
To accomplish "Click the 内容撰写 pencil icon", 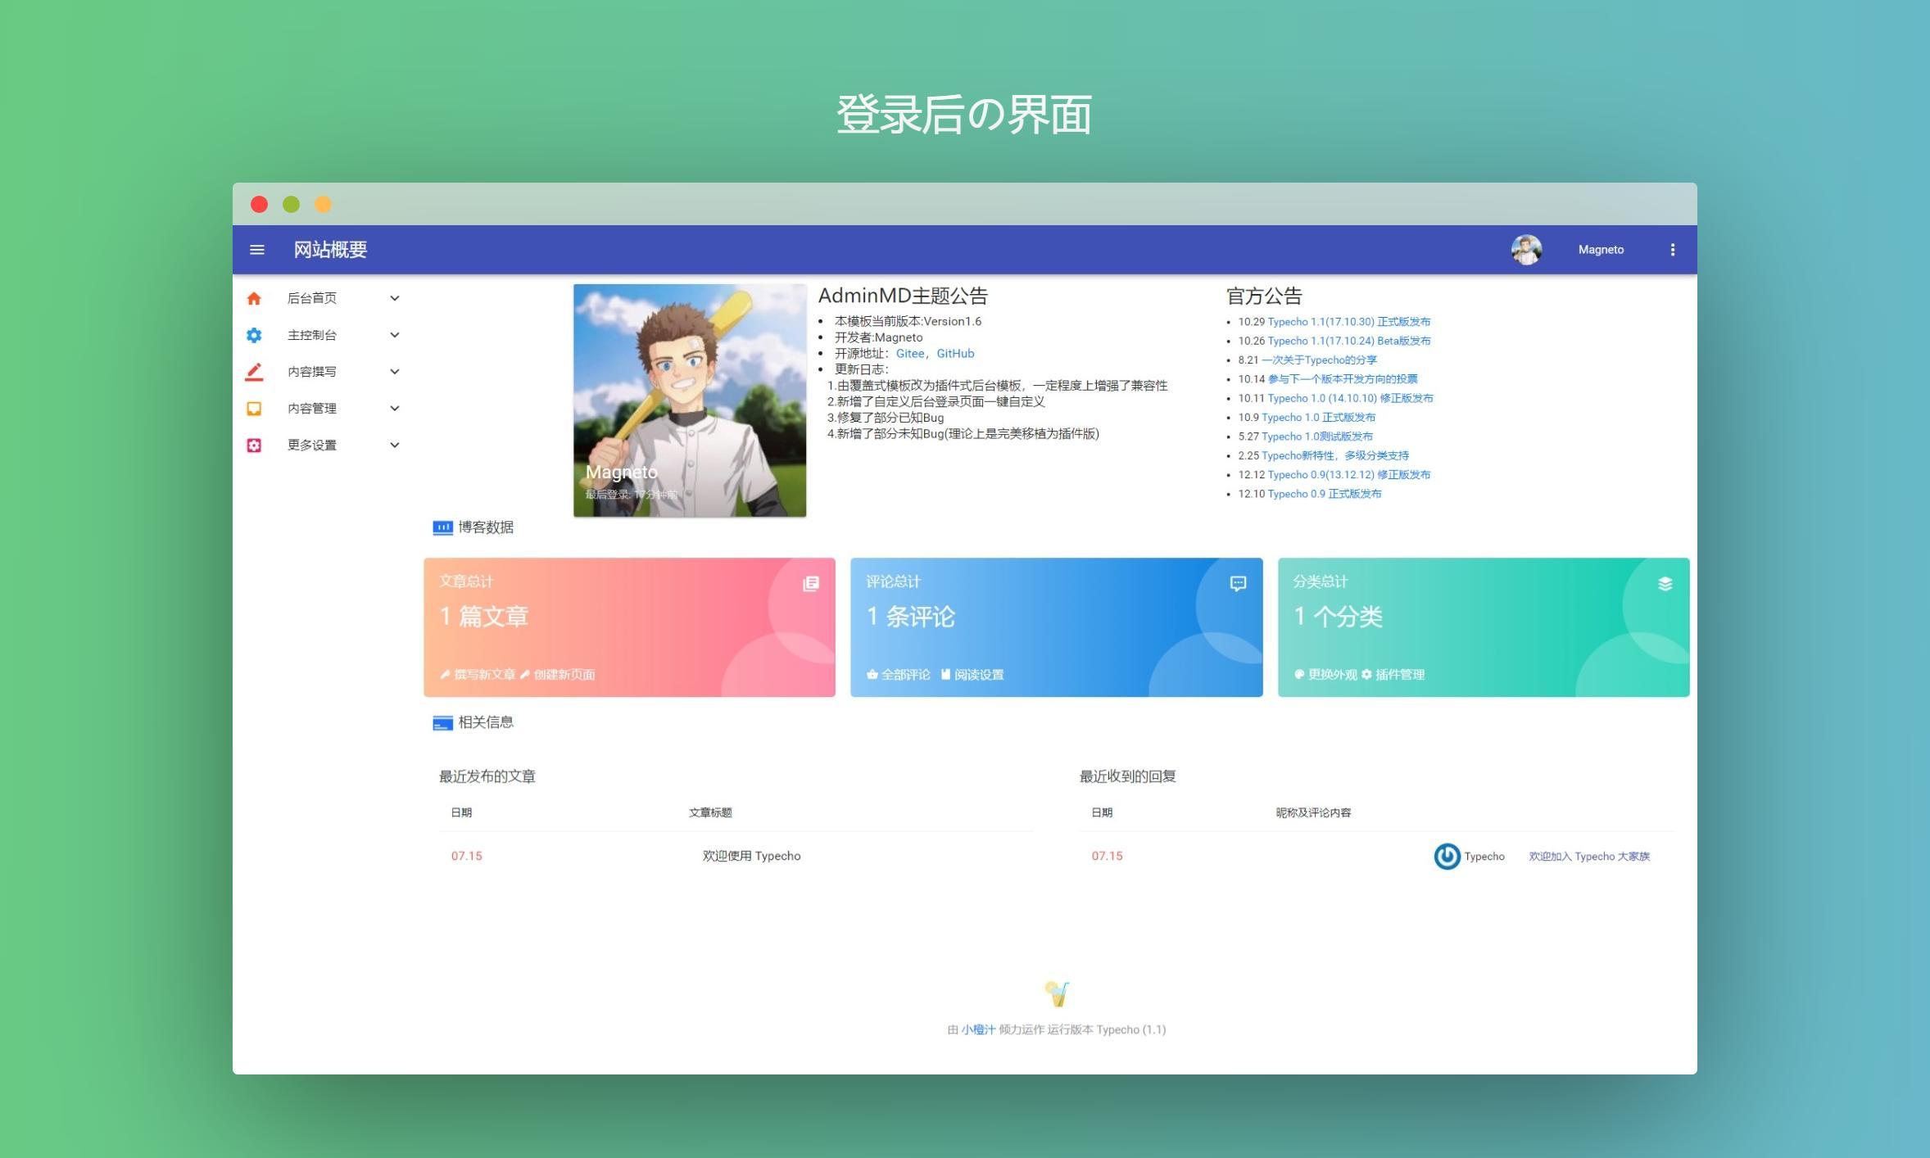I will tap(254, 372).
